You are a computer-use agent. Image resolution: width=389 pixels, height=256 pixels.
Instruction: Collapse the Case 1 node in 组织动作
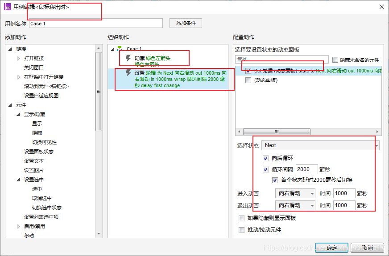112,49
